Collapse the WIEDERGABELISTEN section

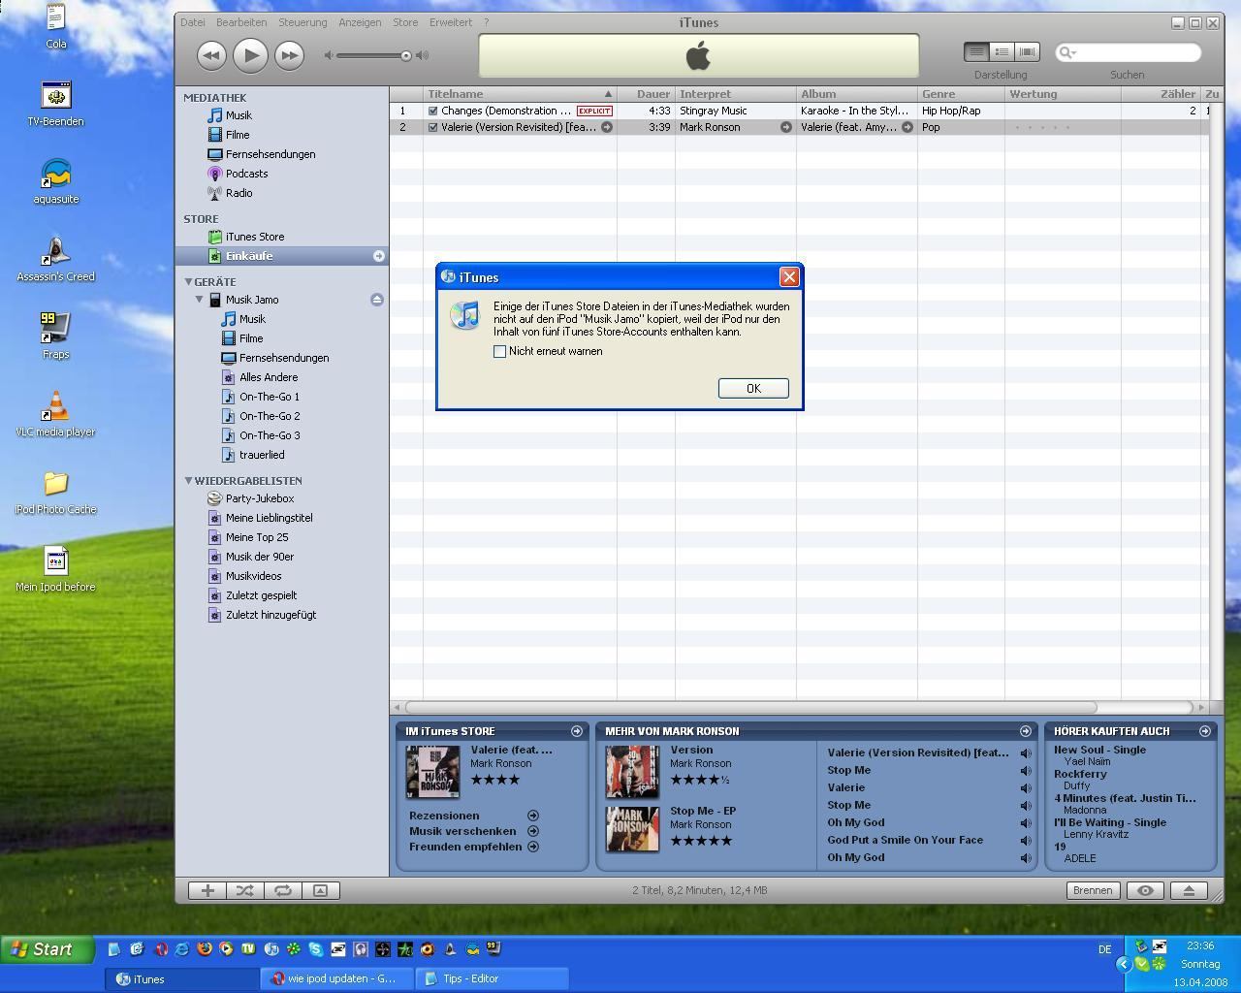[188, 480]
